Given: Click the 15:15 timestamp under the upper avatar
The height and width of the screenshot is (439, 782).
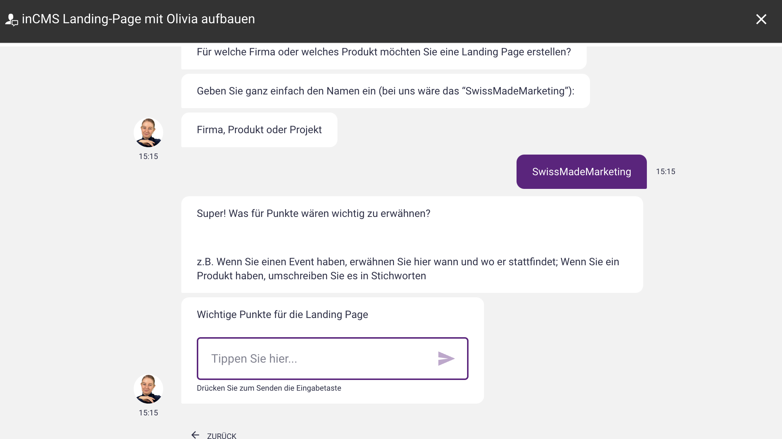Looking at the screenshot, I should pyautogui.click(x=148, y=156).
